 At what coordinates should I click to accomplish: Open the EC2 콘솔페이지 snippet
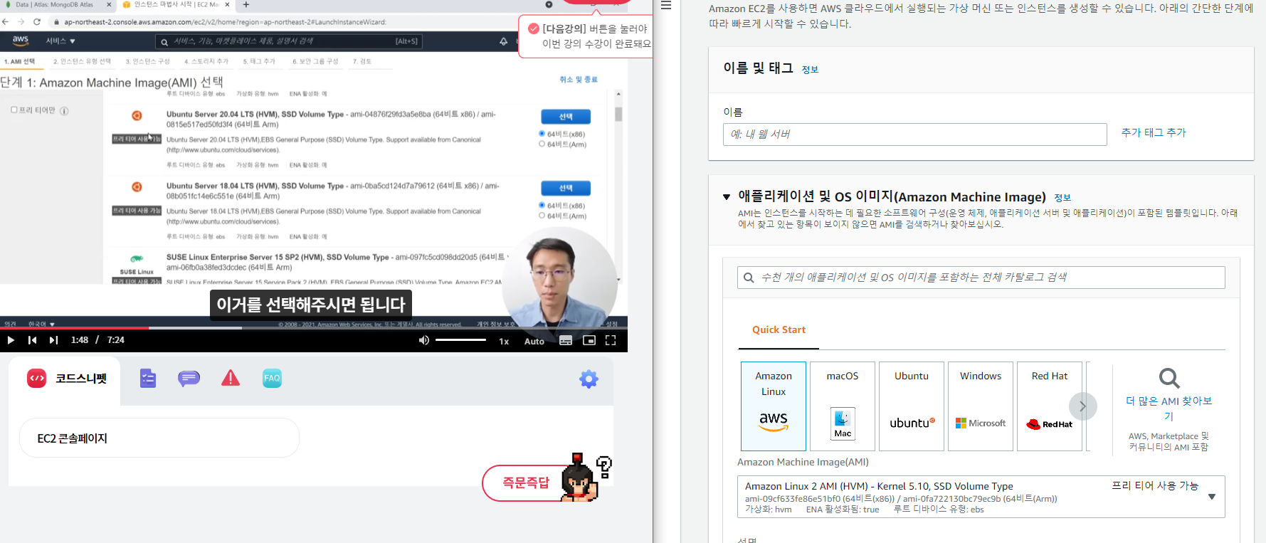159,438
